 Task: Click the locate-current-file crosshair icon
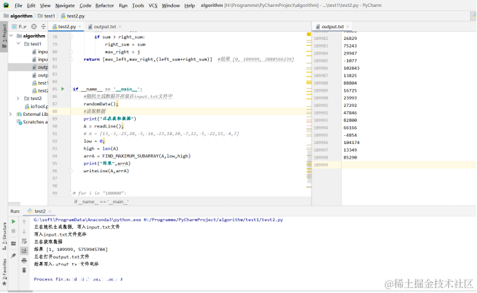coord(34,27)
